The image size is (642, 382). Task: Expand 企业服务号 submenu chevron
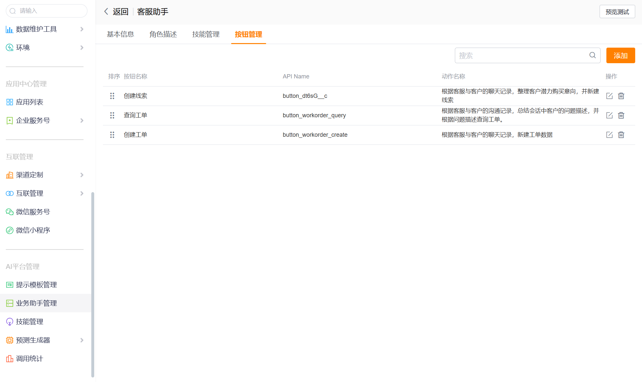coord(82,121)
